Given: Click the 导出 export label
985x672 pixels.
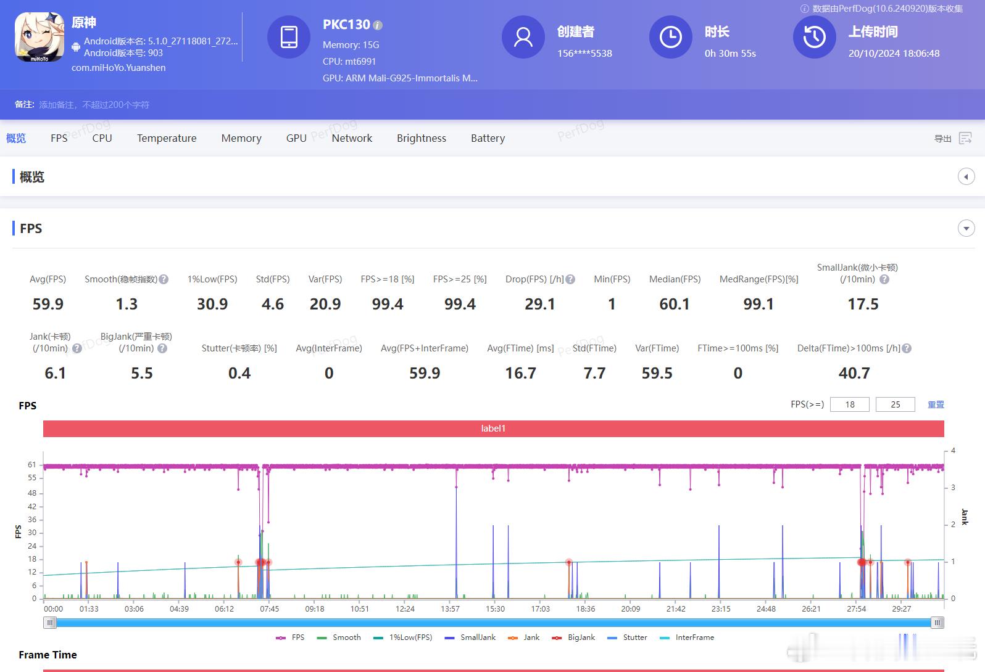Looking at the screenshot, I should (x=942, y=139).
